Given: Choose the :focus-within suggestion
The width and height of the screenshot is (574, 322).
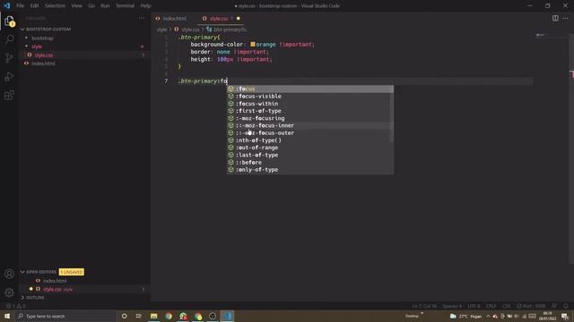Looking at the screenshot, I should pyautogui.click(x=310, y=104).
